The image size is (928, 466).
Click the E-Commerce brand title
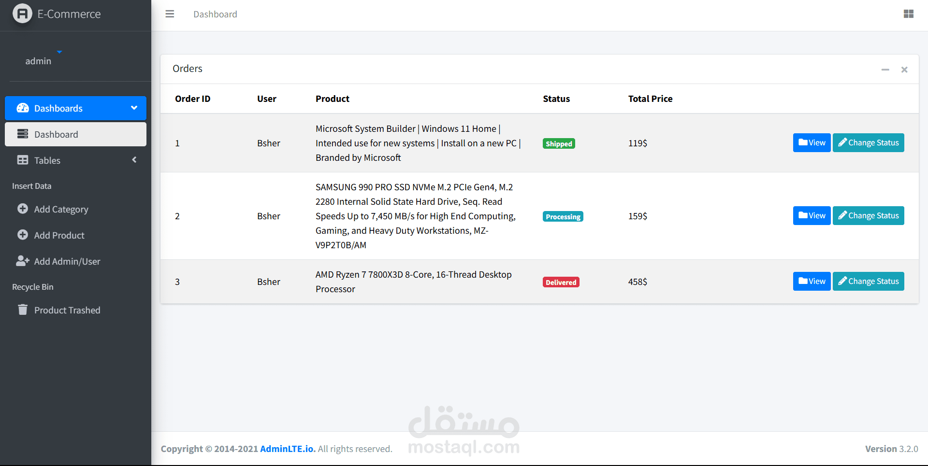pos(69,14)
